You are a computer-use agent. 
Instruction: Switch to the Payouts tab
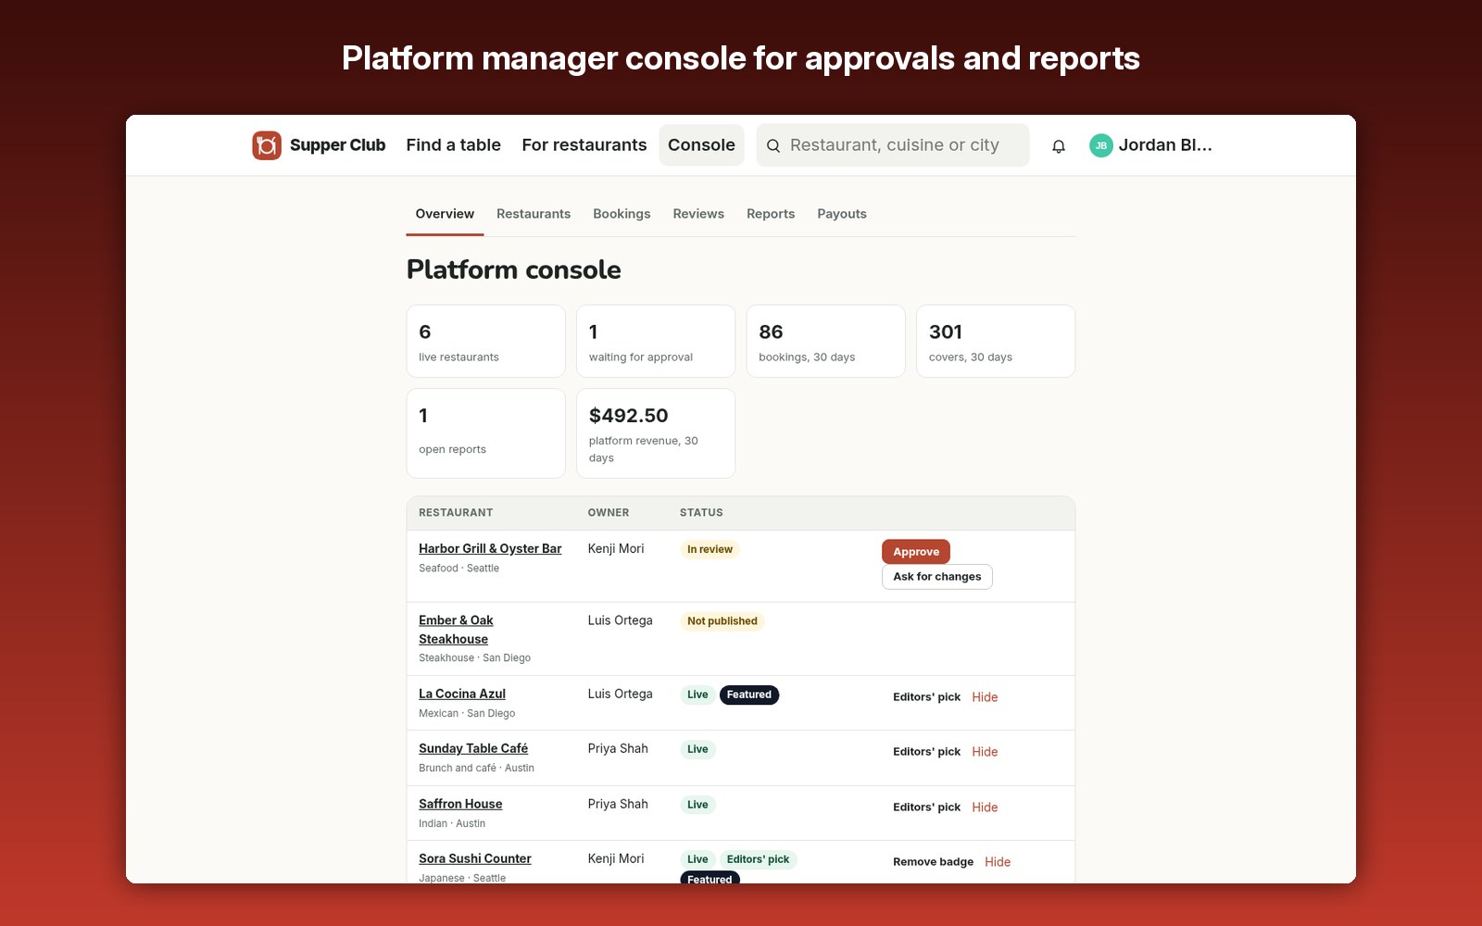coord(842,214)
